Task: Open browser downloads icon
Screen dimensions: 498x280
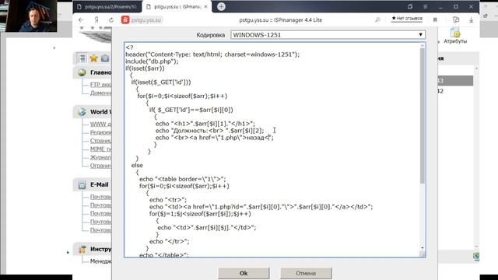Action: point(472,19)
